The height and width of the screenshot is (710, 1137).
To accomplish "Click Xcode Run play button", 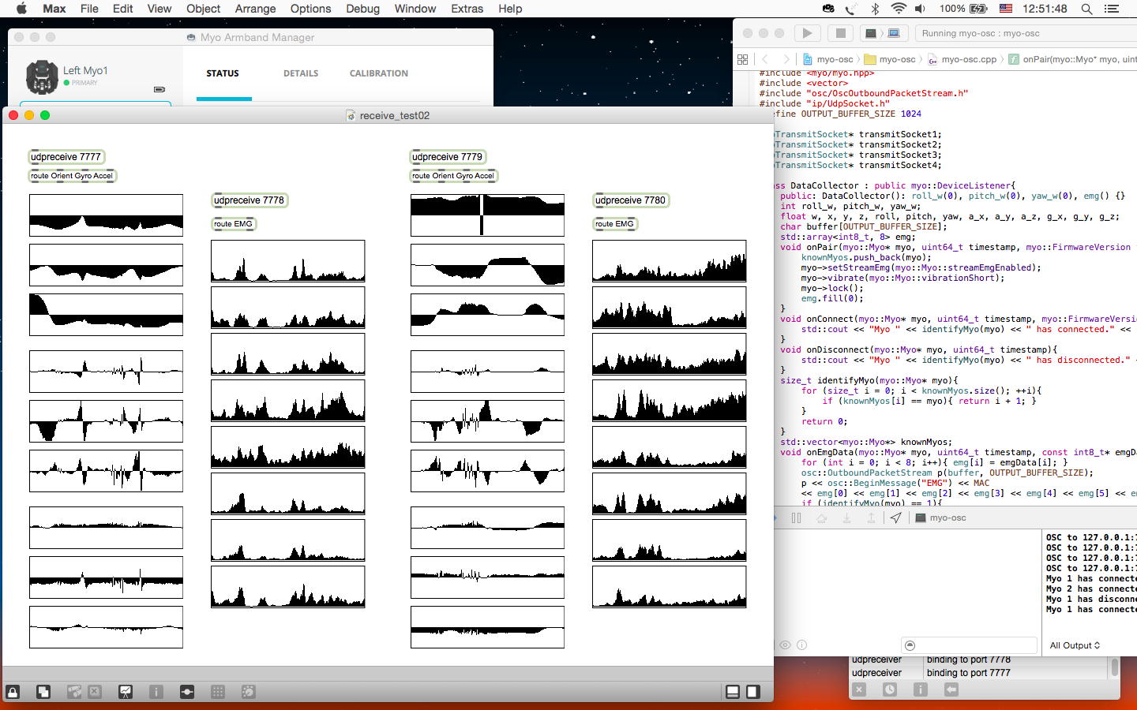I will click(806, 33).
